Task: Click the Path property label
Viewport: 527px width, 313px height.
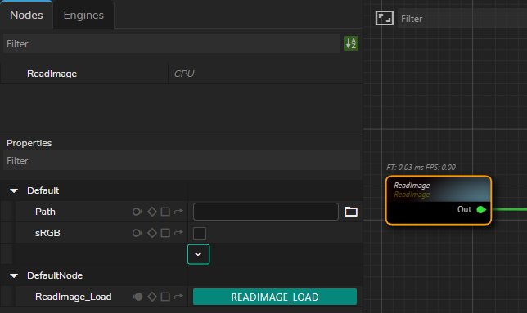Action: pos(45,212)
